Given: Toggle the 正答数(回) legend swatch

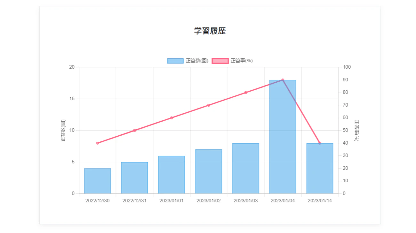Looking at the screenshot, I should pos(175,61).
